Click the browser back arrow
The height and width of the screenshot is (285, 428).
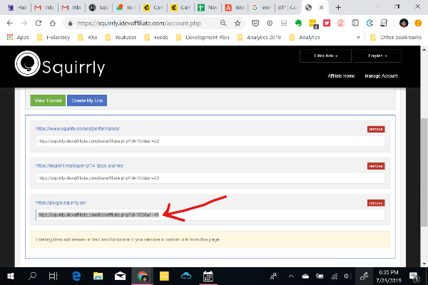(x=10, y=24)
